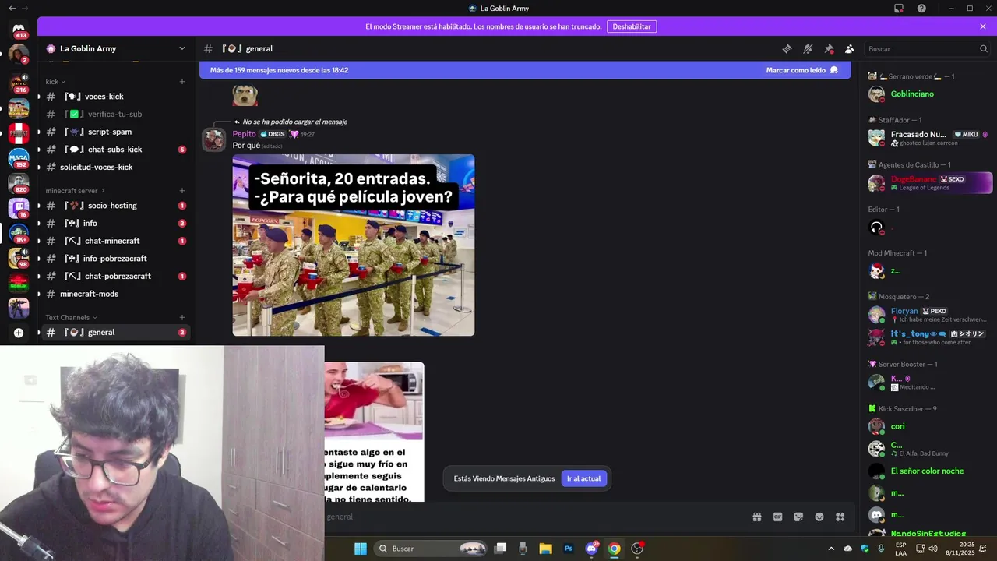Click the No se ha podido cargar reply reference

click(294, 122)
